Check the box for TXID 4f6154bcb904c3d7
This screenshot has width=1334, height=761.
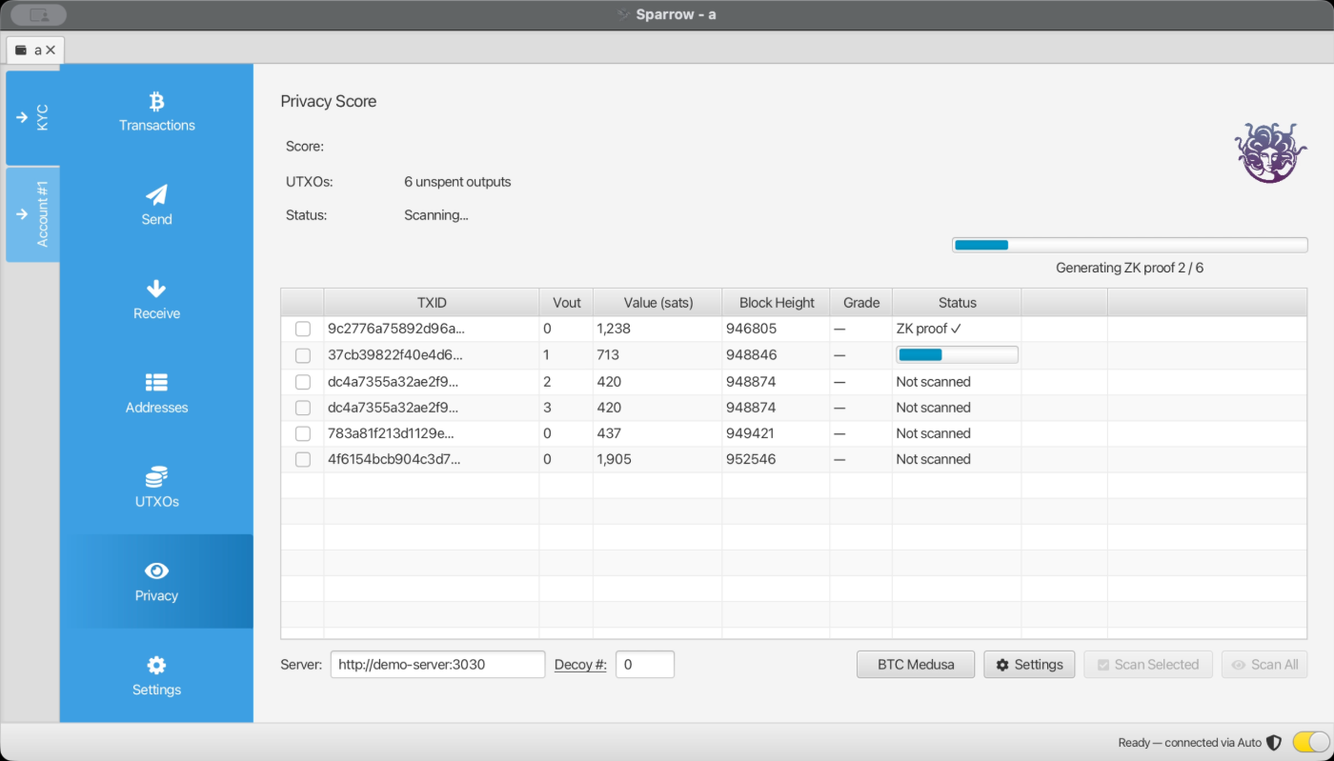click(302, 459)
